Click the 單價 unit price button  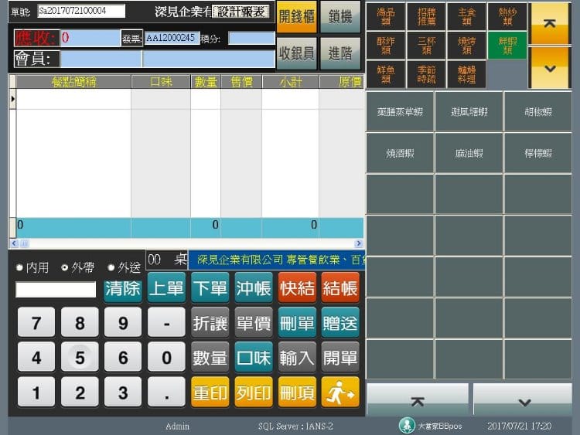[254, 323]
